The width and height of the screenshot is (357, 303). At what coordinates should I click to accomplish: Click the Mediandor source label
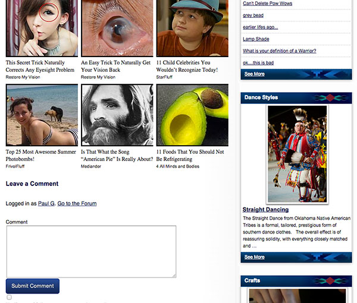click(91, 166)
